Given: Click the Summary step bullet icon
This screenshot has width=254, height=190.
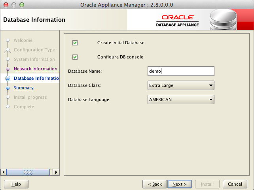Looking at the screenshot, I should click(8, 88).
